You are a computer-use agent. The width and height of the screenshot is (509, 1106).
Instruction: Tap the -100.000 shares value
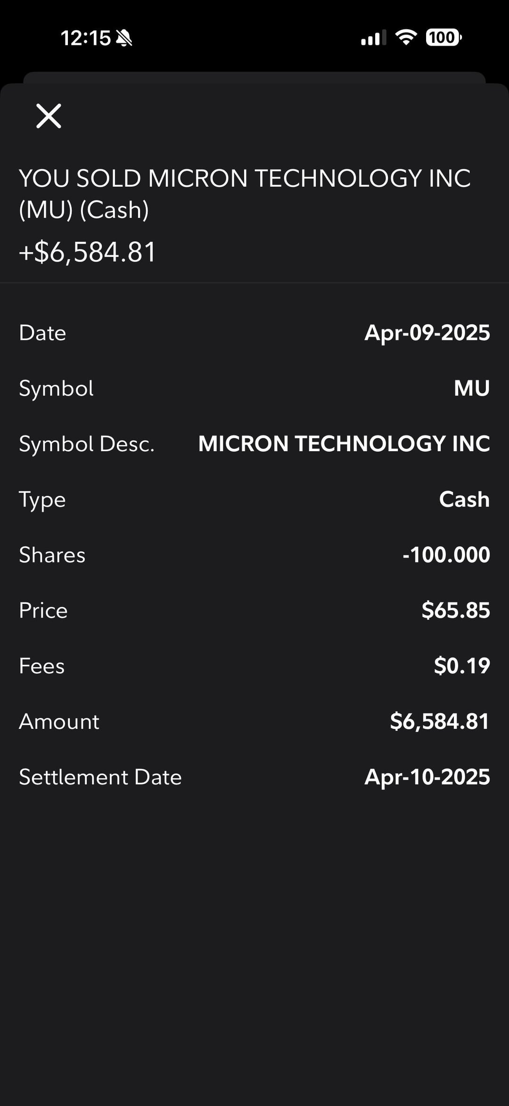(x=446, y=555)
